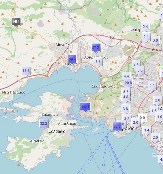Click the 15.8 station marker
The width and height of the screenshot is (163, 174).
26,71
